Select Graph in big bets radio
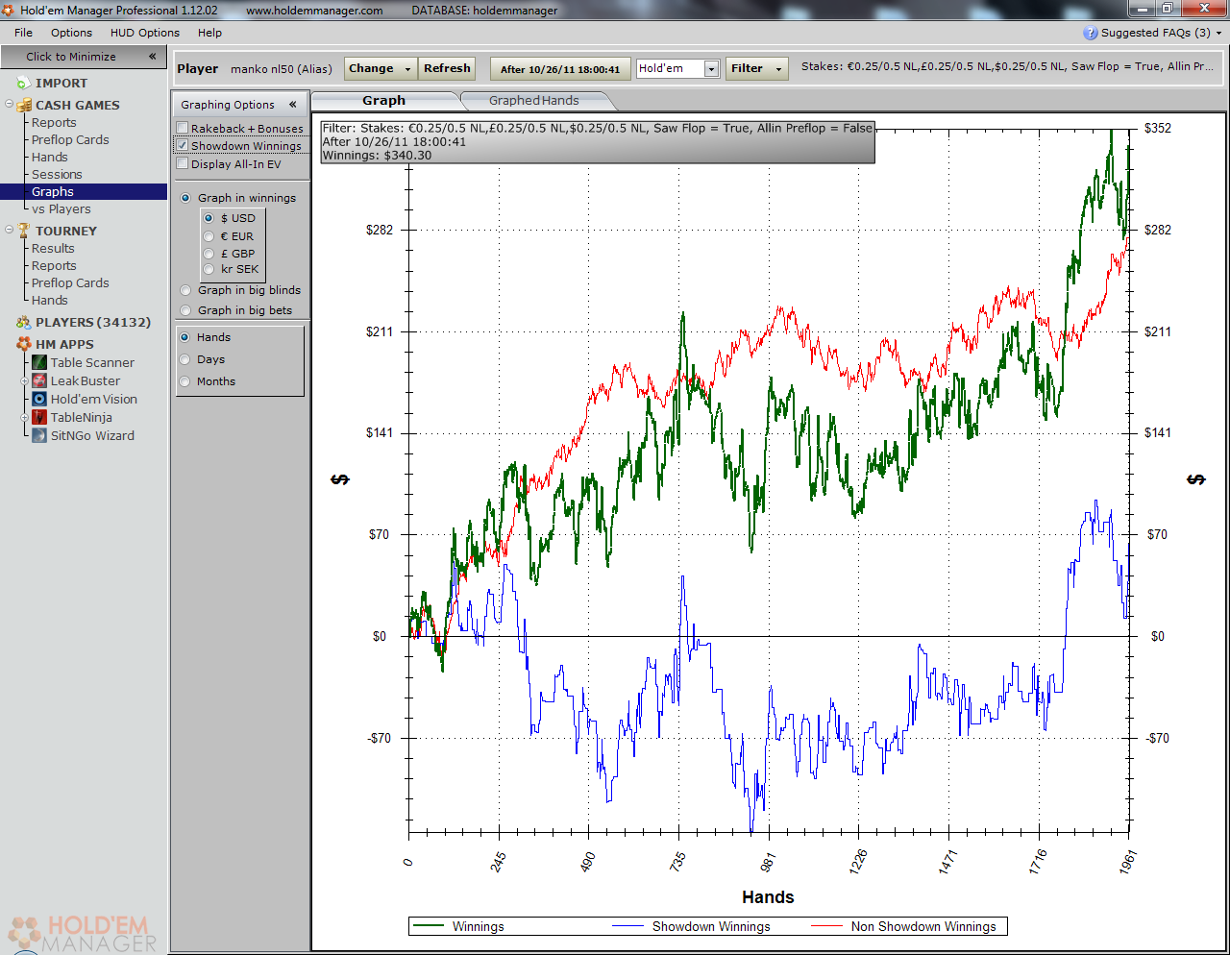The image size is (1230, 955). click(x=185, y=310)
